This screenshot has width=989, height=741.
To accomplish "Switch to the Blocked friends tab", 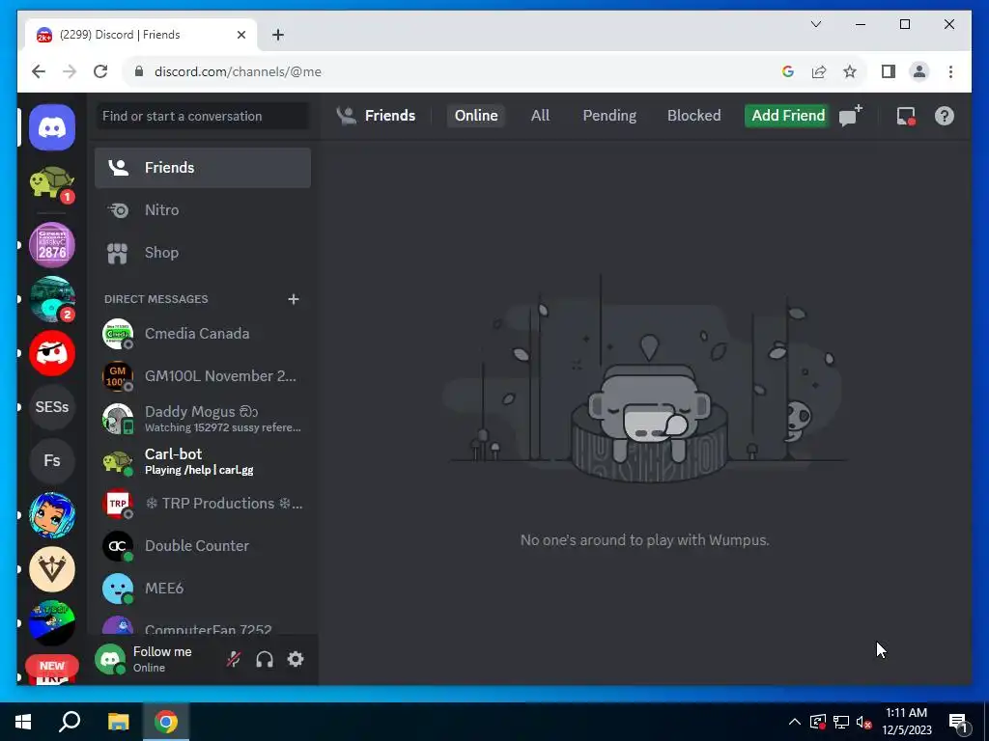I will click(x=693, y=116).
